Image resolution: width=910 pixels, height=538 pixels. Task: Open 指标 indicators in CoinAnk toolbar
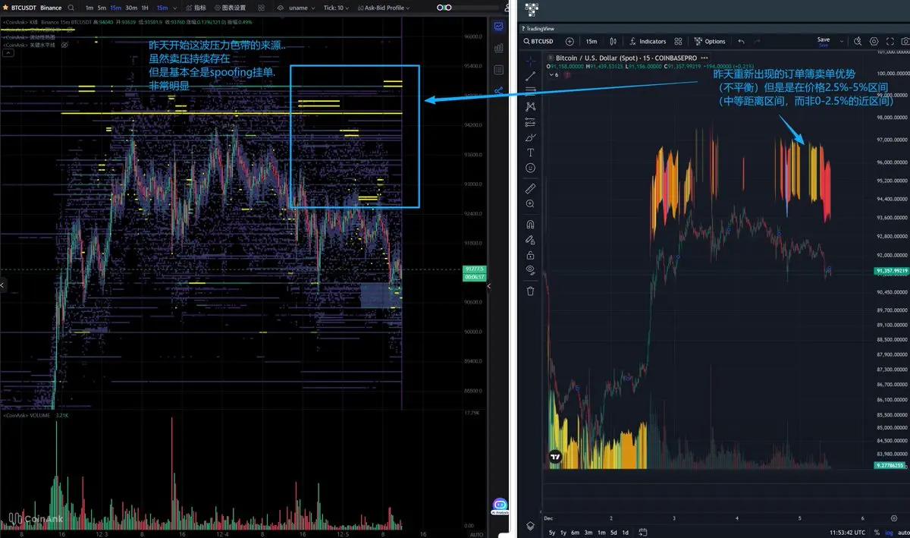point(196,8)
